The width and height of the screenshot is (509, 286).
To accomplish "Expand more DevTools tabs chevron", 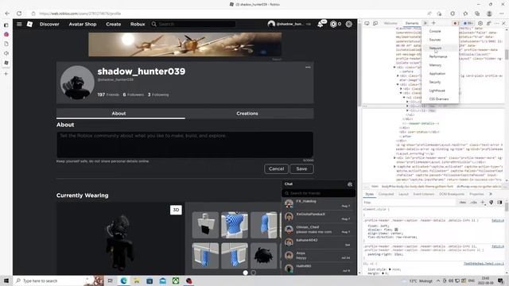I will pyautogui.click(x=425, y=23).
